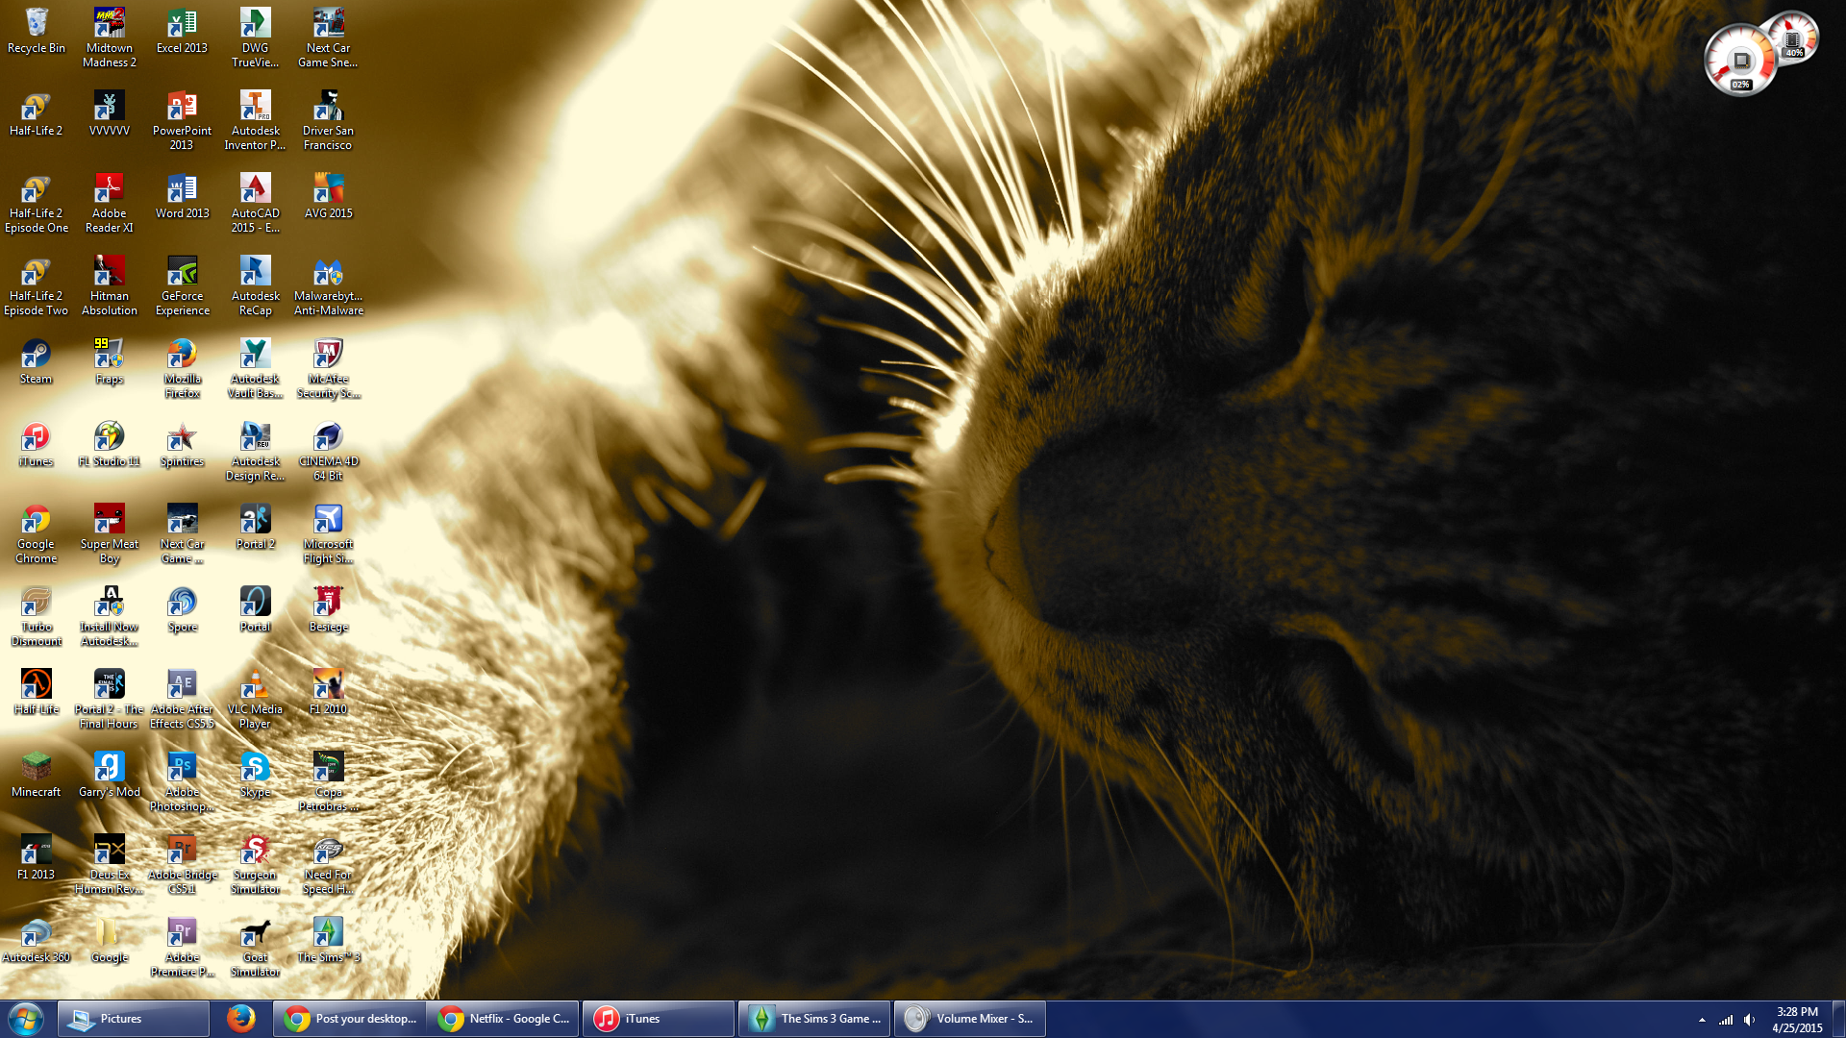Image resolution: width=1846 pixels, height=1038 pixels.
Task: Open Autodesk 360 desktop icon
Action: pyautogui.click(x=37, y=941)
